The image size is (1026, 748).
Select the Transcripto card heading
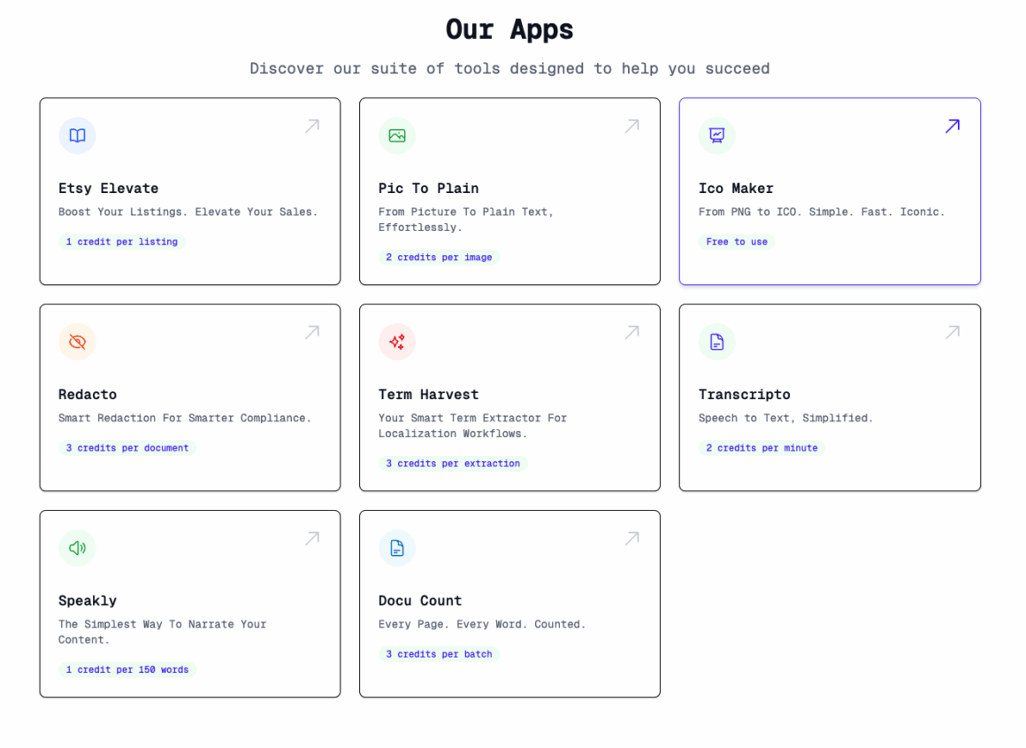pos(744,395)
